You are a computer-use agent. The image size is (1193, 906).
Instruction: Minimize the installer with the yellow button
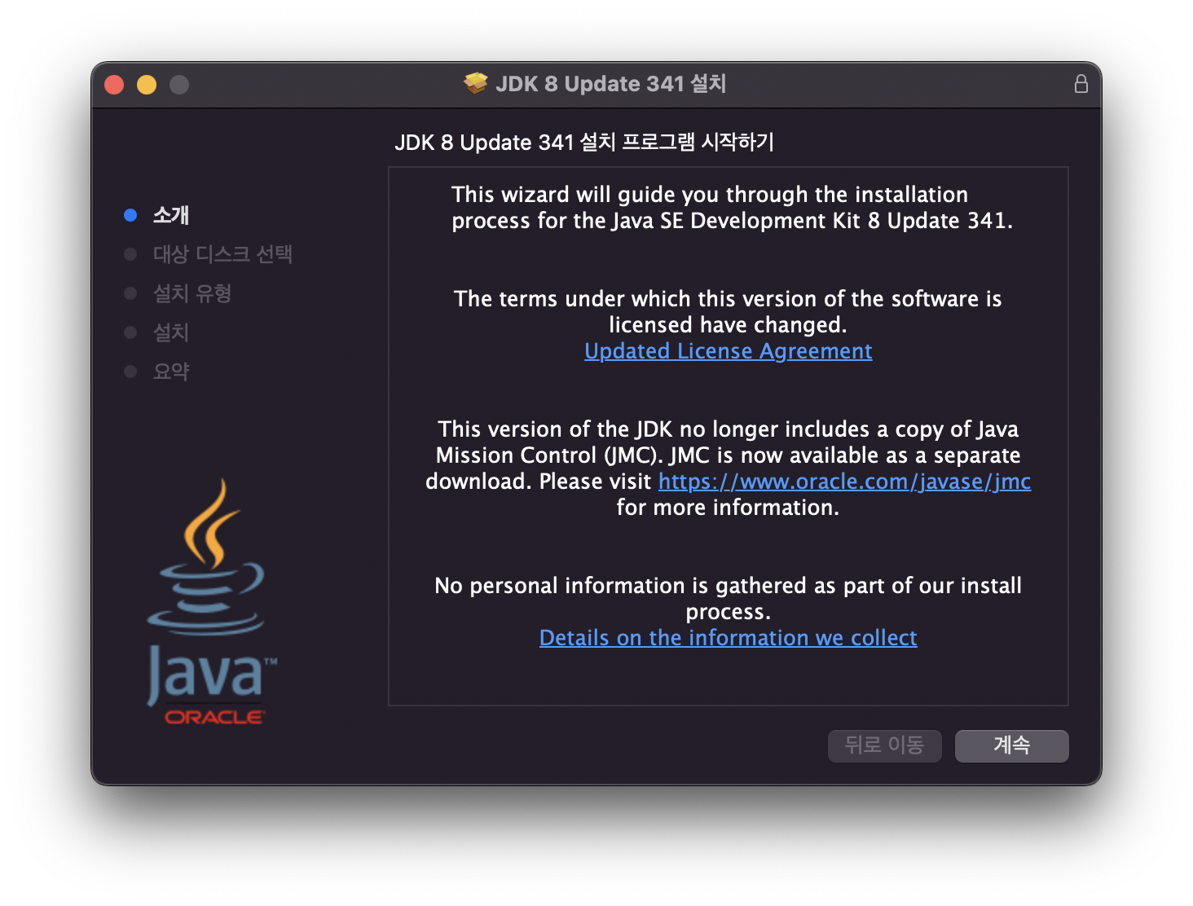147,85
